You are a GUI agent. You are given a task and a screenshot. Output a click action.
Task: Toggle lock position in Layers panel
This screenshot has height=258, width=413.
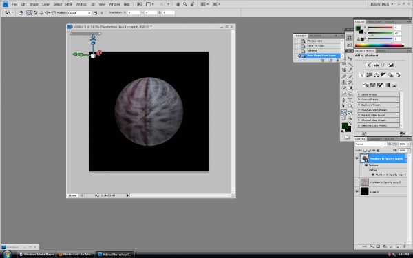click(x=374, y=150)
